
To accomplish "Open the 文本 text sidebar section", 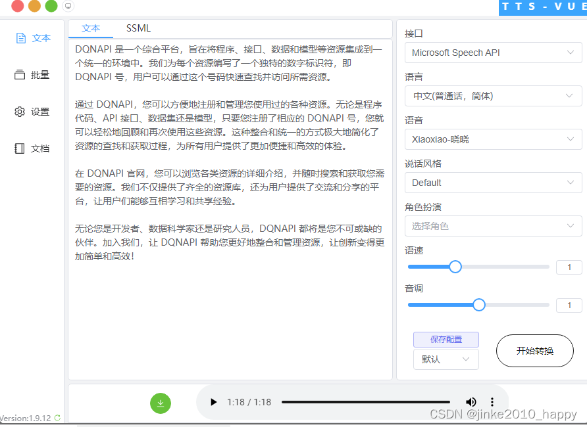I will [33, 38].
